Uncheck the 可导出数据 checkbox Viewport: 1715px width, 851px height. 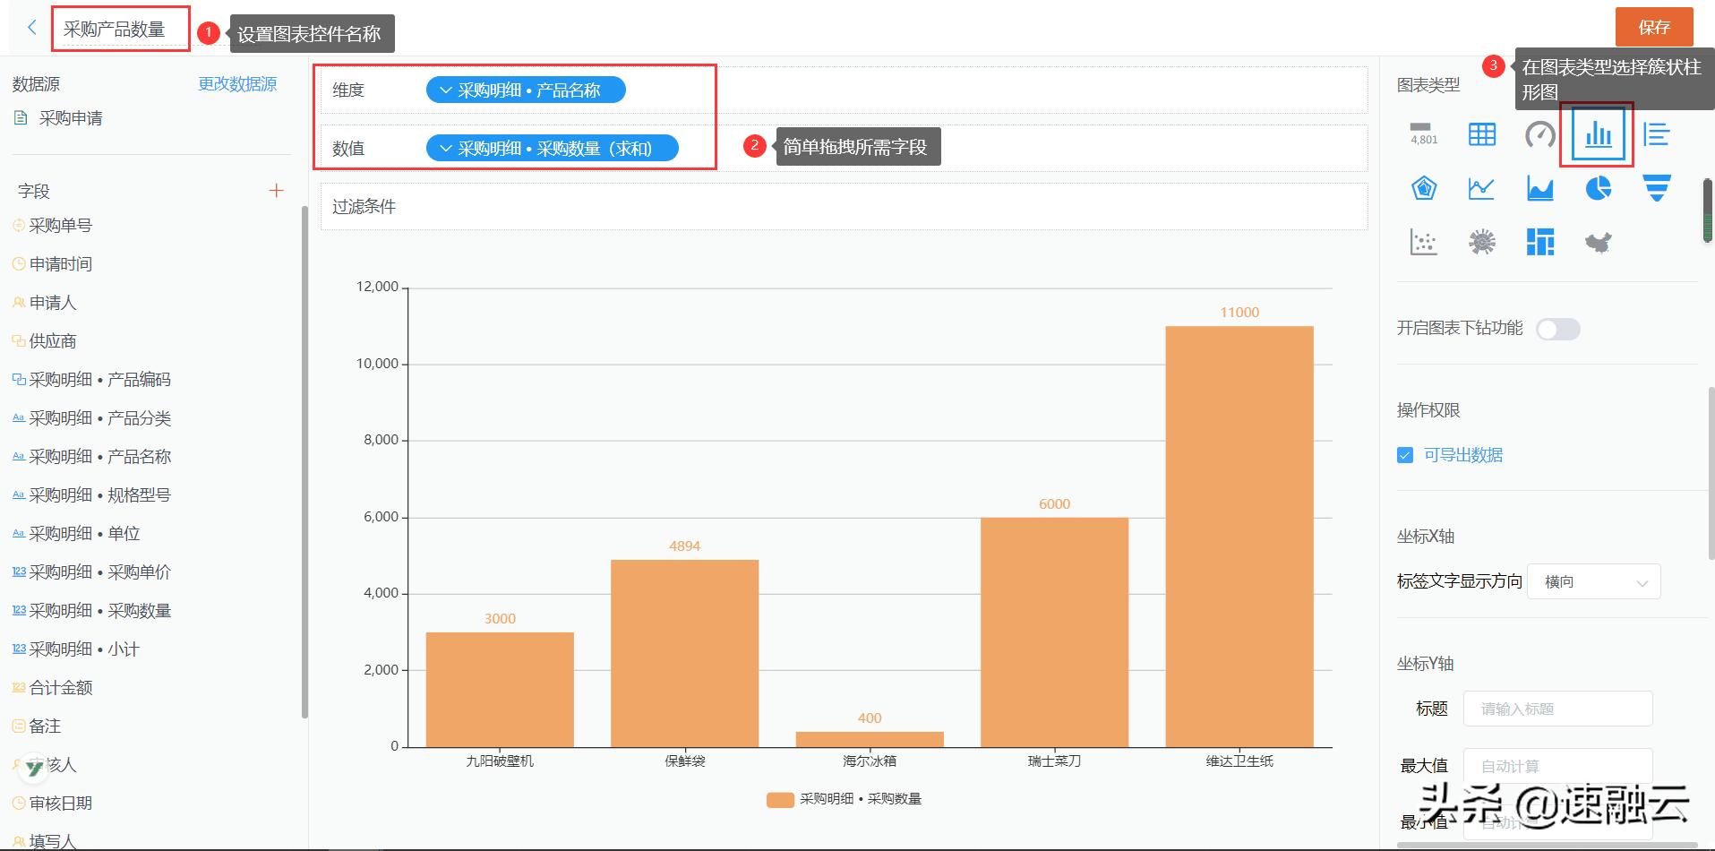[1405, 455]
